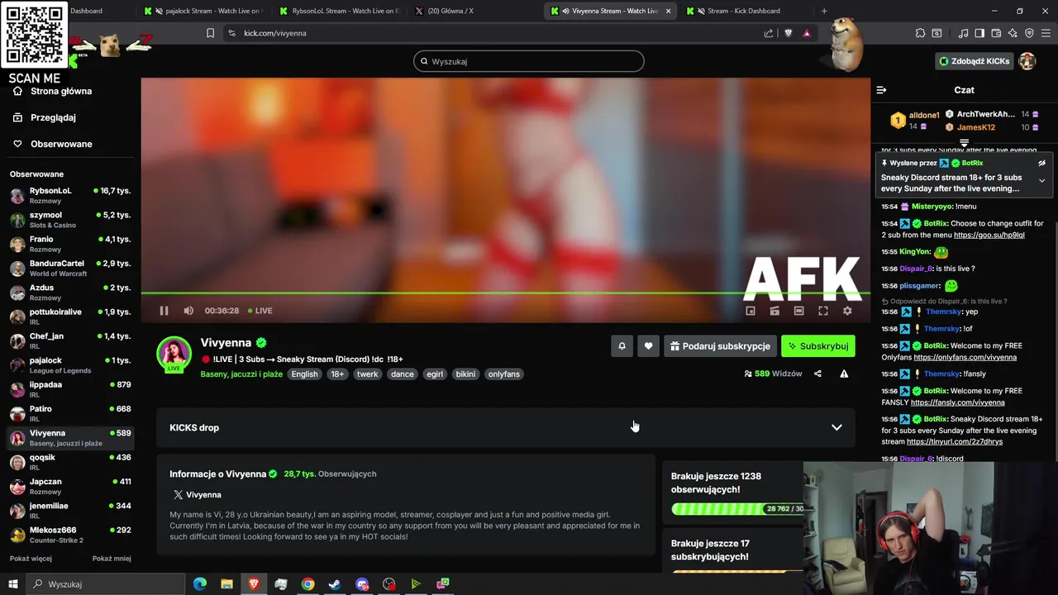
Task: Open Windows Start menu
Action: coord(13,584)
